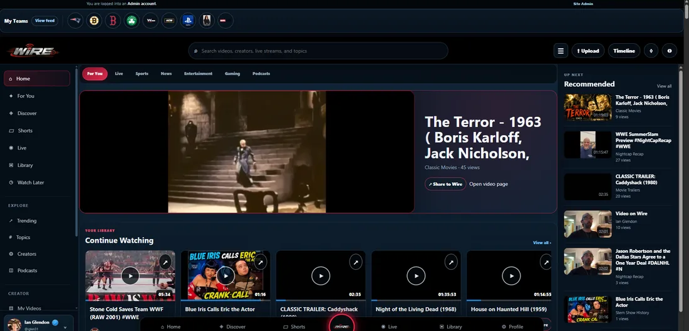Share Stone Cold Saves Team WWF via arrow icon
This screenshot has width=689, height=331.
pos(165,263)
